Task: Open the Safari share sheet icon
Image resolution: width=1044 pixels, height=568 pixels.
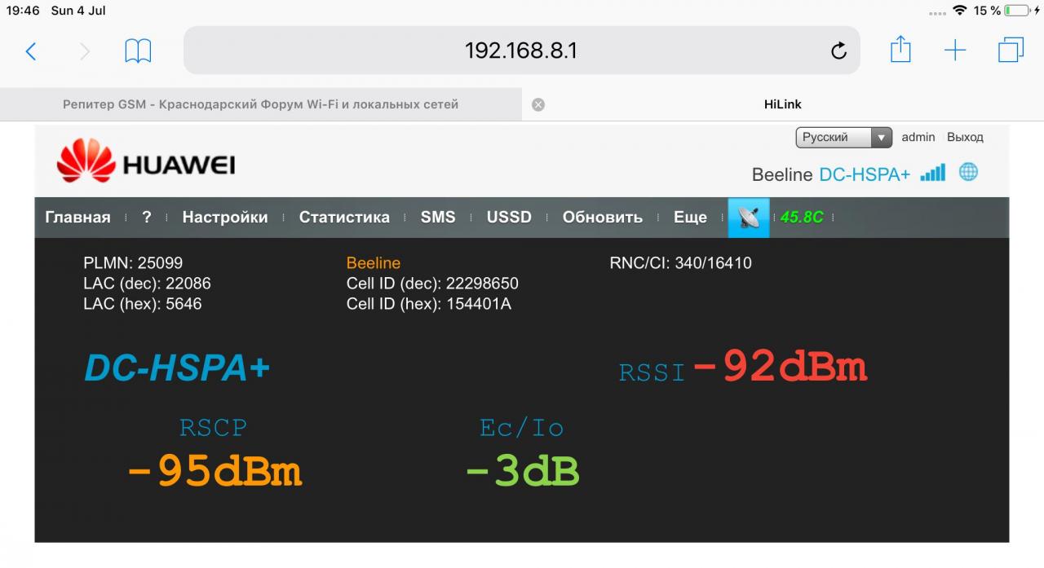Action: click(900, 50)
